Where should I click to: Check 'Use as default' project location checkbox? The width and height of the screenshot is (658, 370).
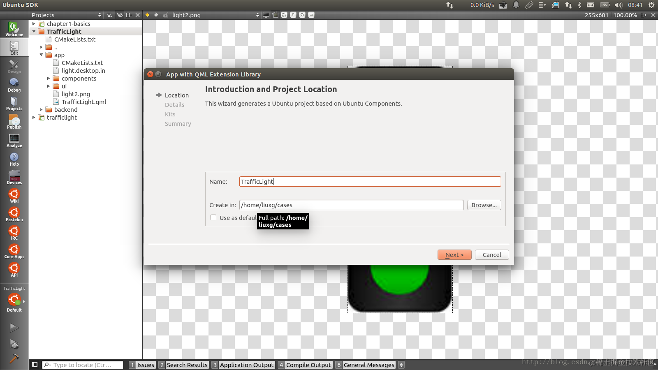(x=213, y=217)
